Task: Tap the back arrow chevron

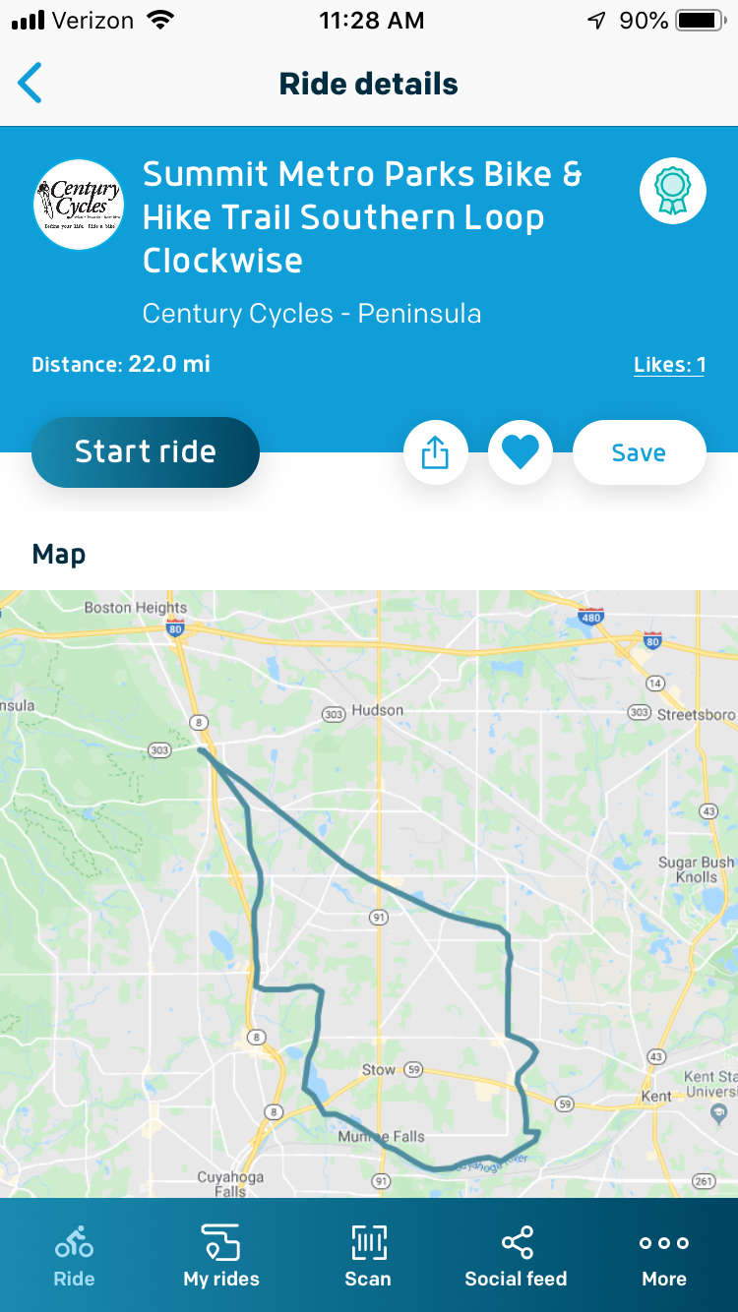Action: tap(30, 84)
